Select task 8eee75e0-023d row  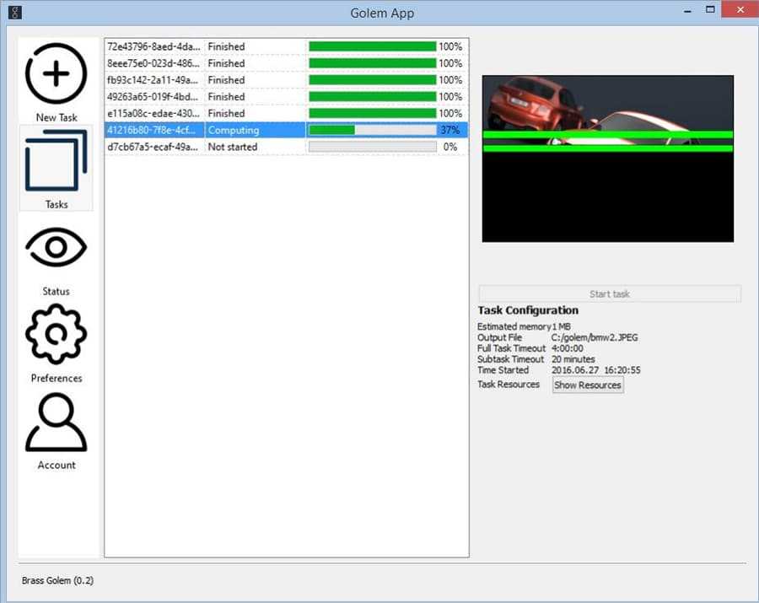(x=153, y=63)
